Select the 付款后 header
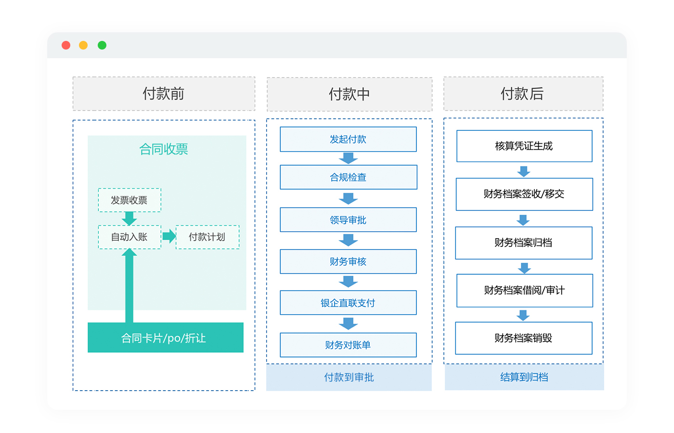This screenshot has width=674, height=433. pos(523,94)
